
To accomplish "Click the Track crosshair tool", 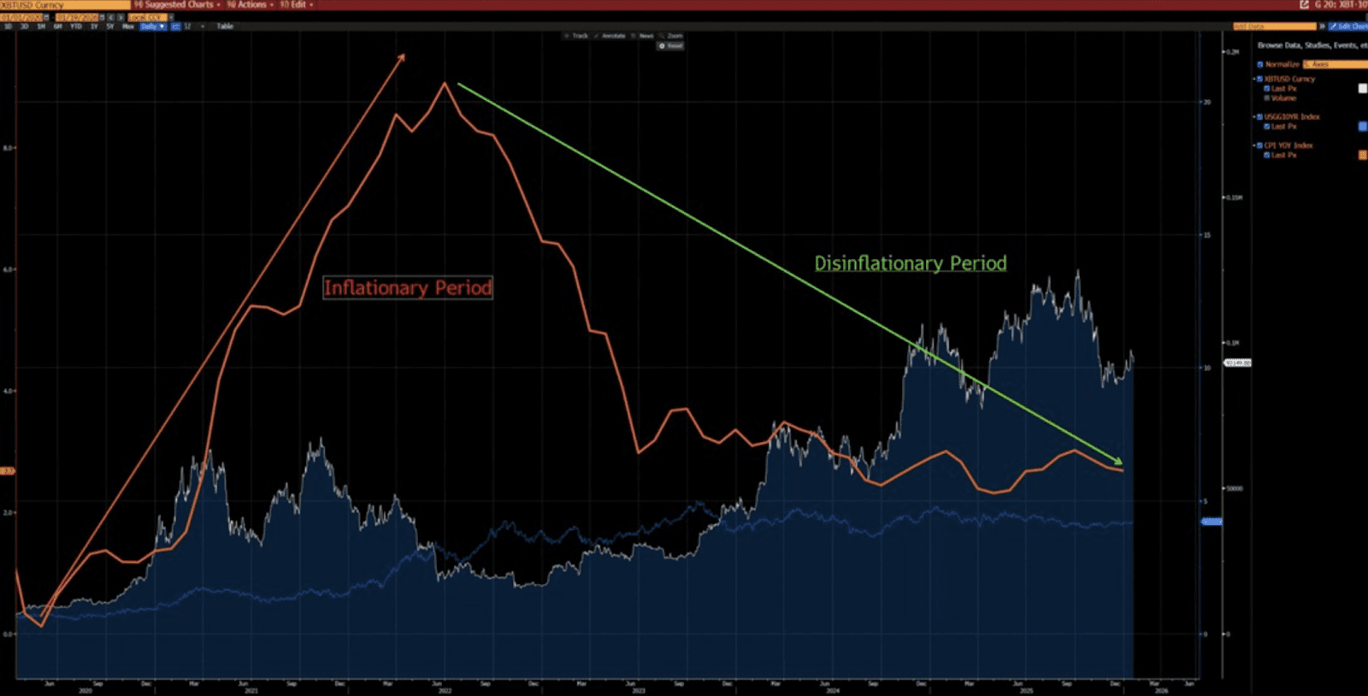I will [x=577, y=36].
